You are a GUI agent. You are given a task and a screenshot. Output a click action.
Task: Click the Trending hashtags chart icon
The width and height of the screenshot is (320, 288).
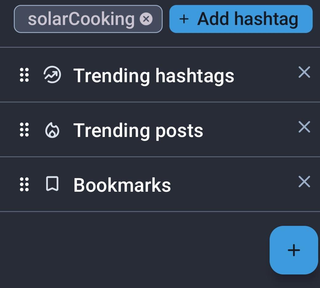tap(52, 75)
